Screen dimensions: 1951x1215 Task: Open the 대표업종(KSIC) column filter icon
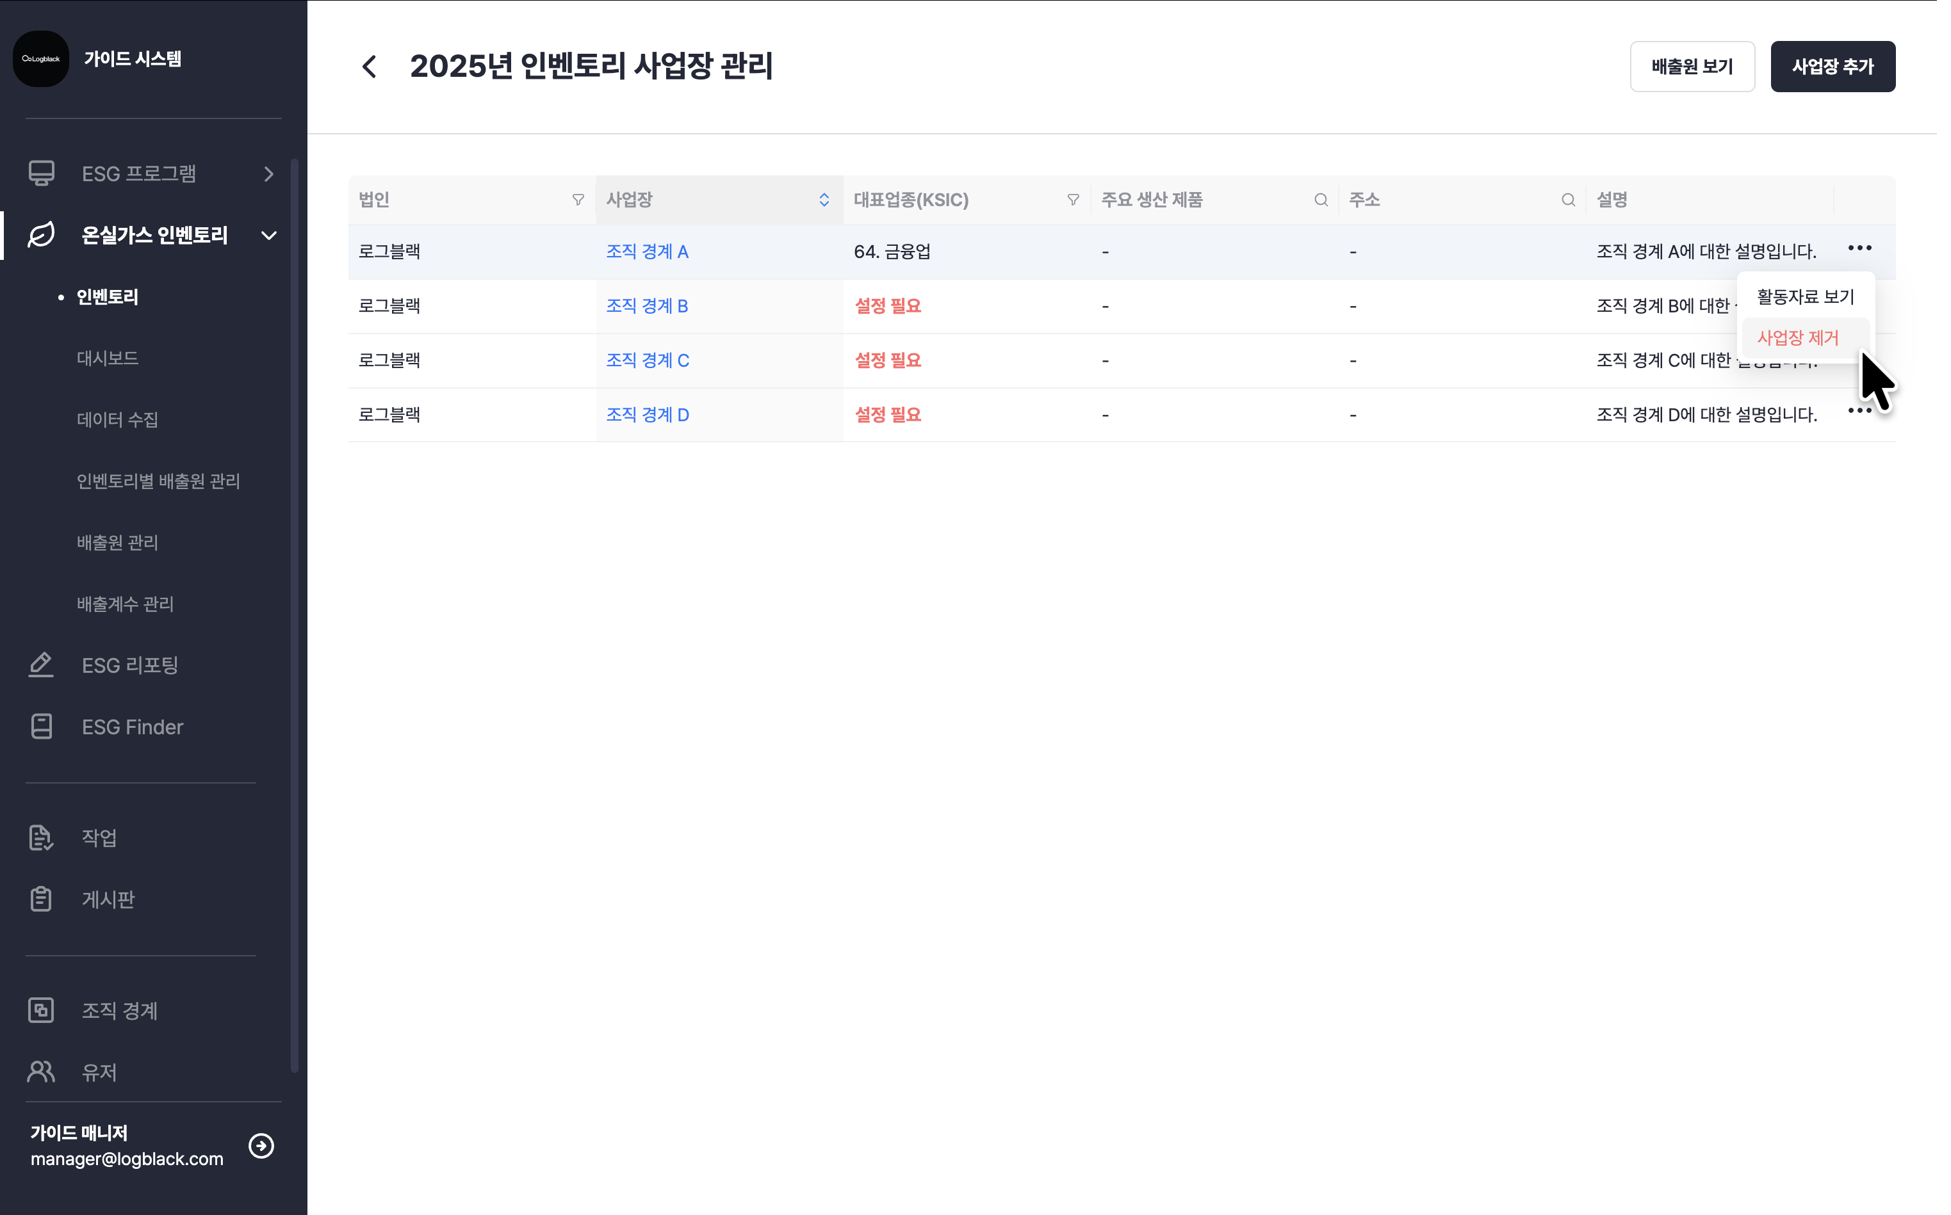click(1073, 199)
